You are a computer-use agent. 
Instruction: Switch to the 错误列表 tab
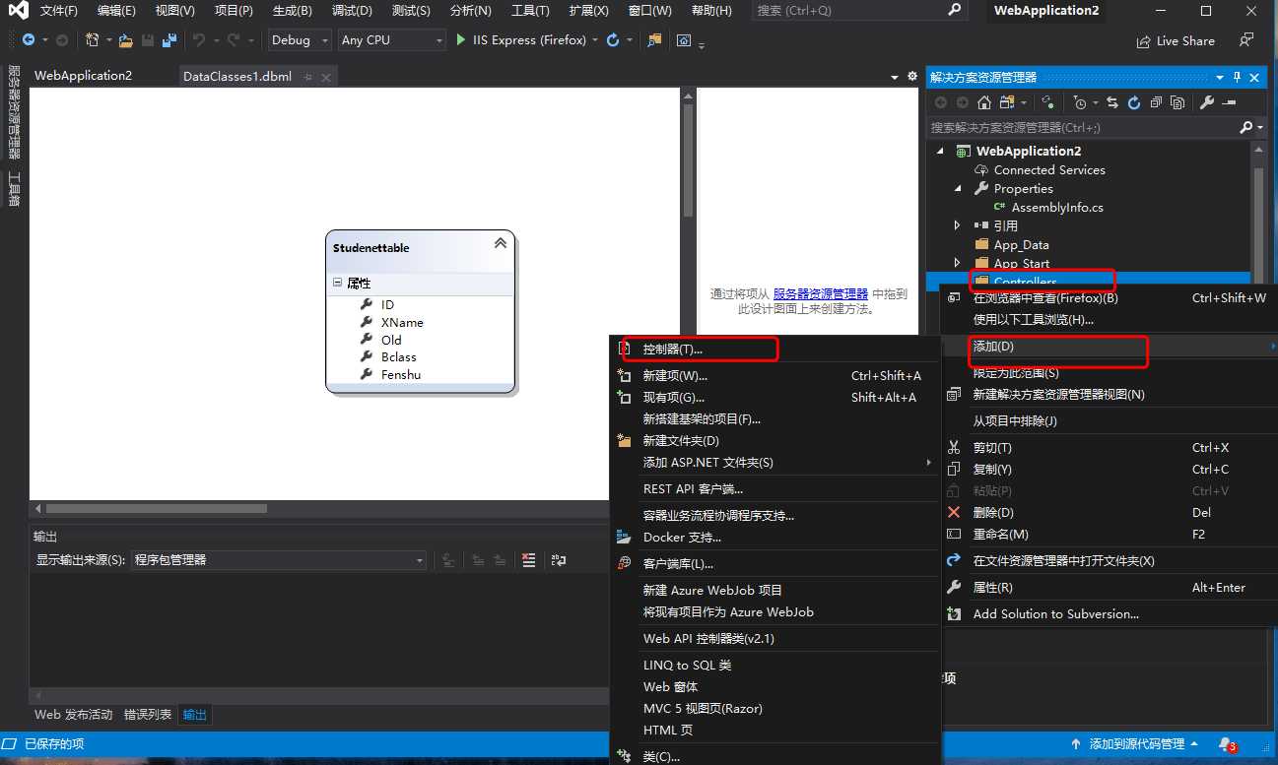coord(148,715)
